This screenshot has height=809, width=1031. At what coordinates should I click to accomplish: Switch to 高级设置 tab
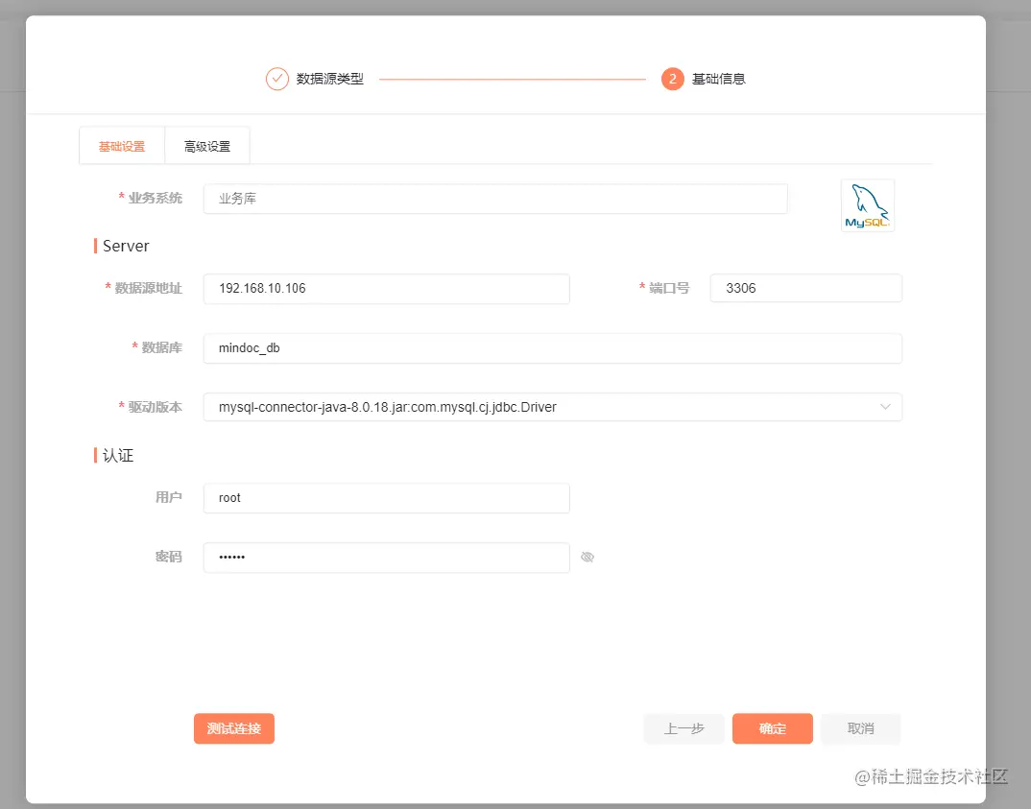(207, 146)
